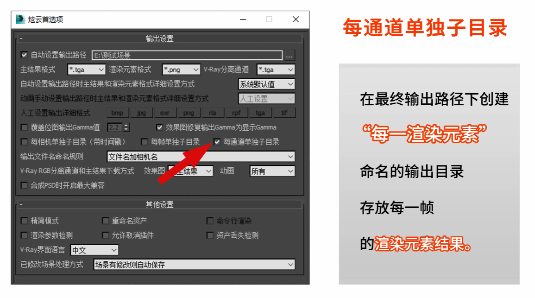Open the 渲染元素格式 *.png dropdown
535x298 pixels.
181,70
